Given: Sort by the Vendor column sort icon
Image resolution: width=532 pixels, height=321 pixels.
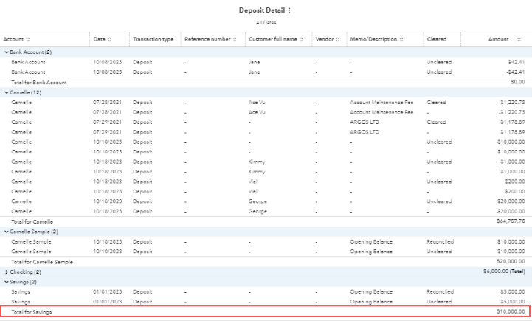Looking at the screenshot, I should 338,39.
